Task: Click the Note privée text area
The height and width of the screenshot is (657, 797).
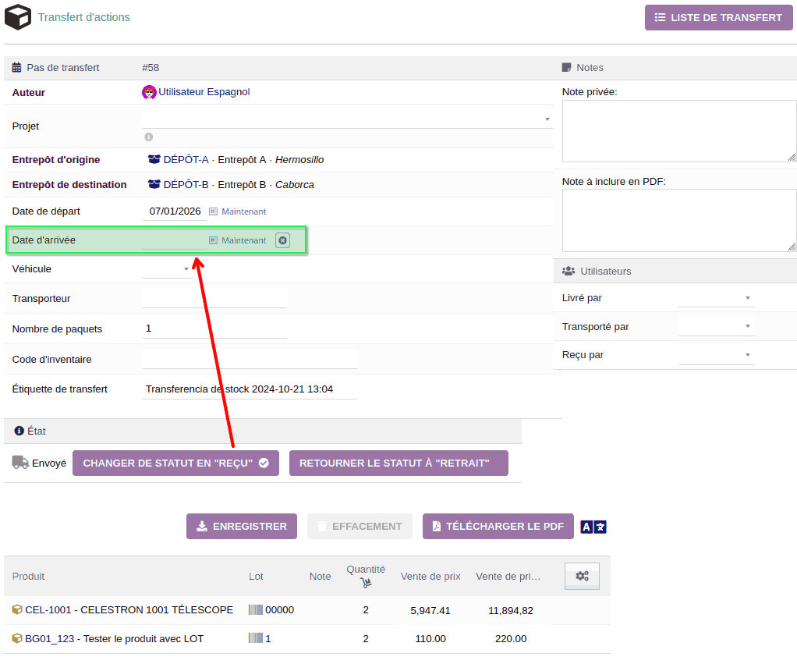Action: 678,131
